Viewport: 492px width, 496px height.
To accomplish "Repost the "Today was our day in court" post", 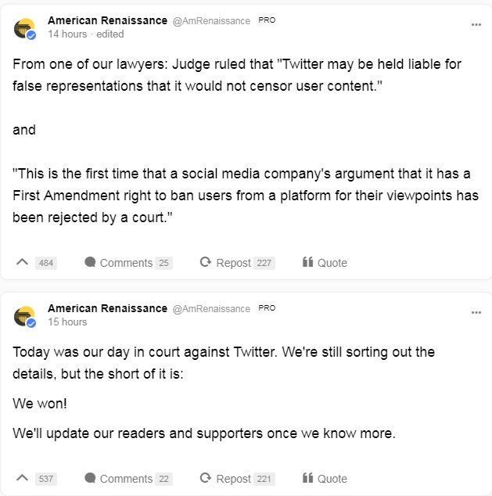I will coord(238,478).
